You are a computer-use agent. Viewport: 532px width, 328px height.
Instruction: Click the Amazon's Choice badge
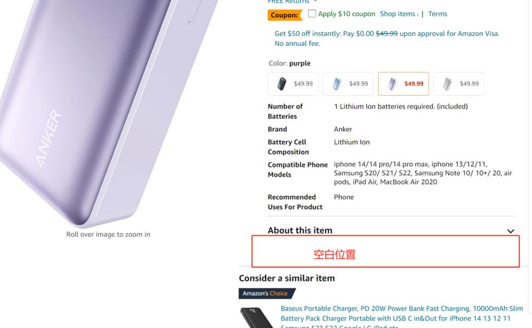[x=266, y=293]
